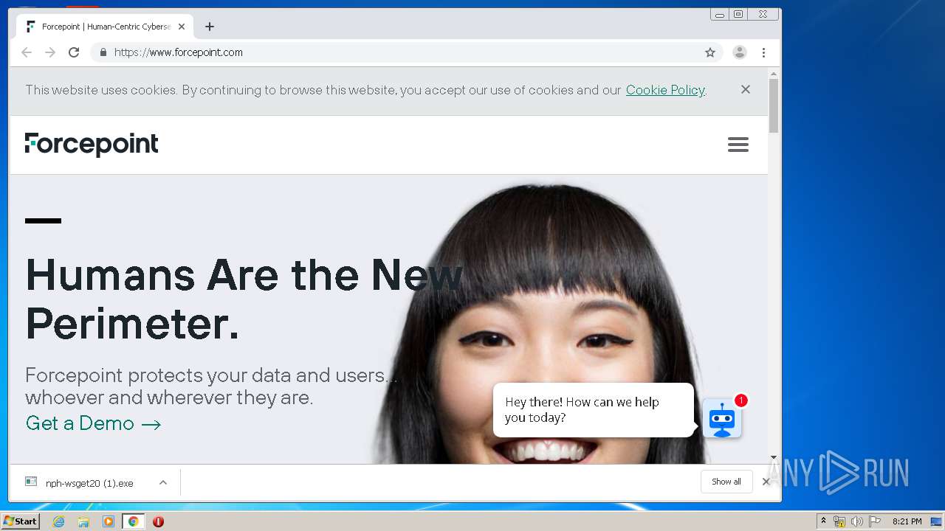Open the Chrome profile avatar

coord(739,52)
